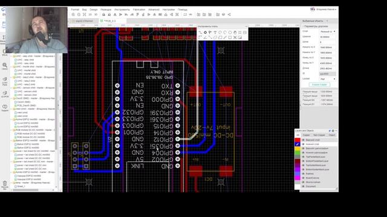
Task: Select the Protractor tool in PCB tools
Action: click(205, 37)
